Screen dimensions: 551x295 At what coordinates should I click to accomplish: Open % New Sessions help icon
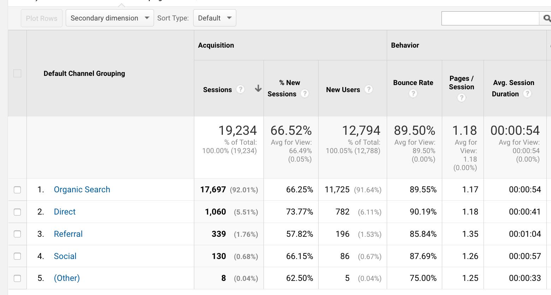click(304, 94)
